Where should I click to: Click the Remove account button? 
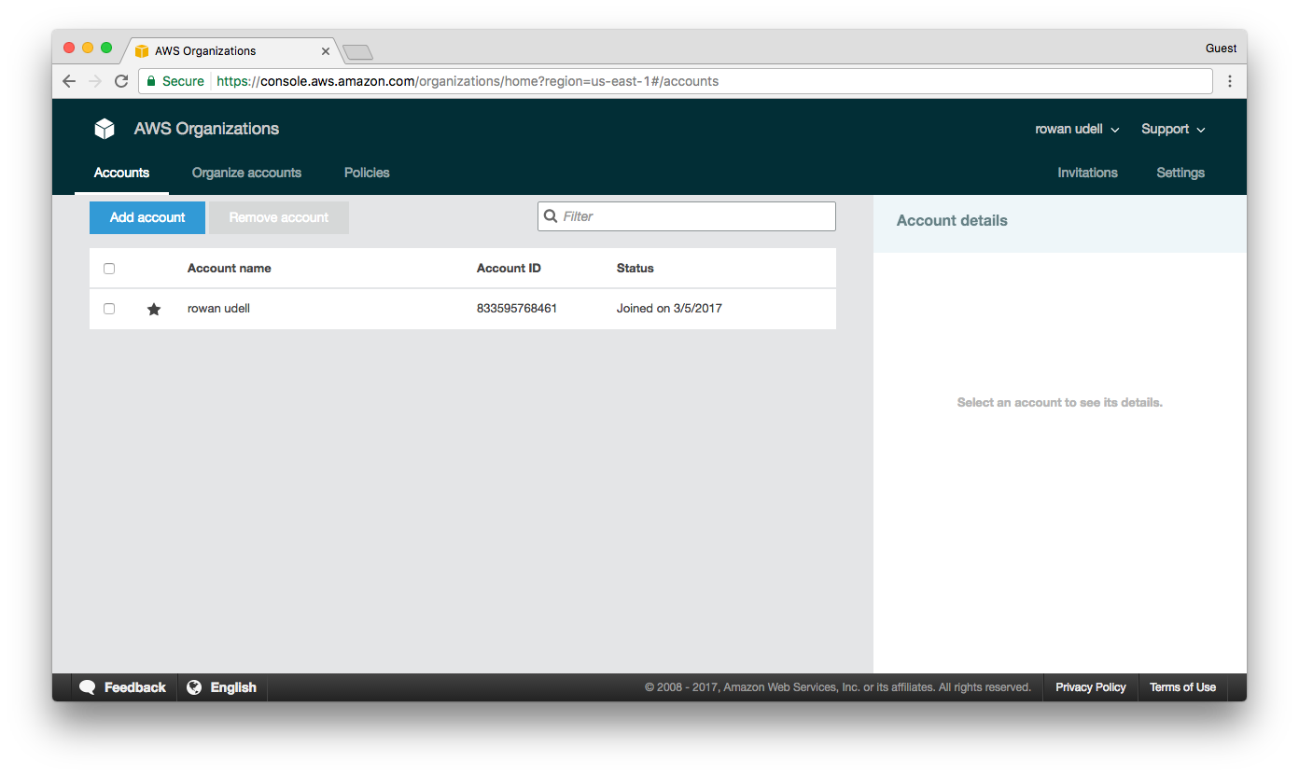pyautogui.click(x=279, y=217)
